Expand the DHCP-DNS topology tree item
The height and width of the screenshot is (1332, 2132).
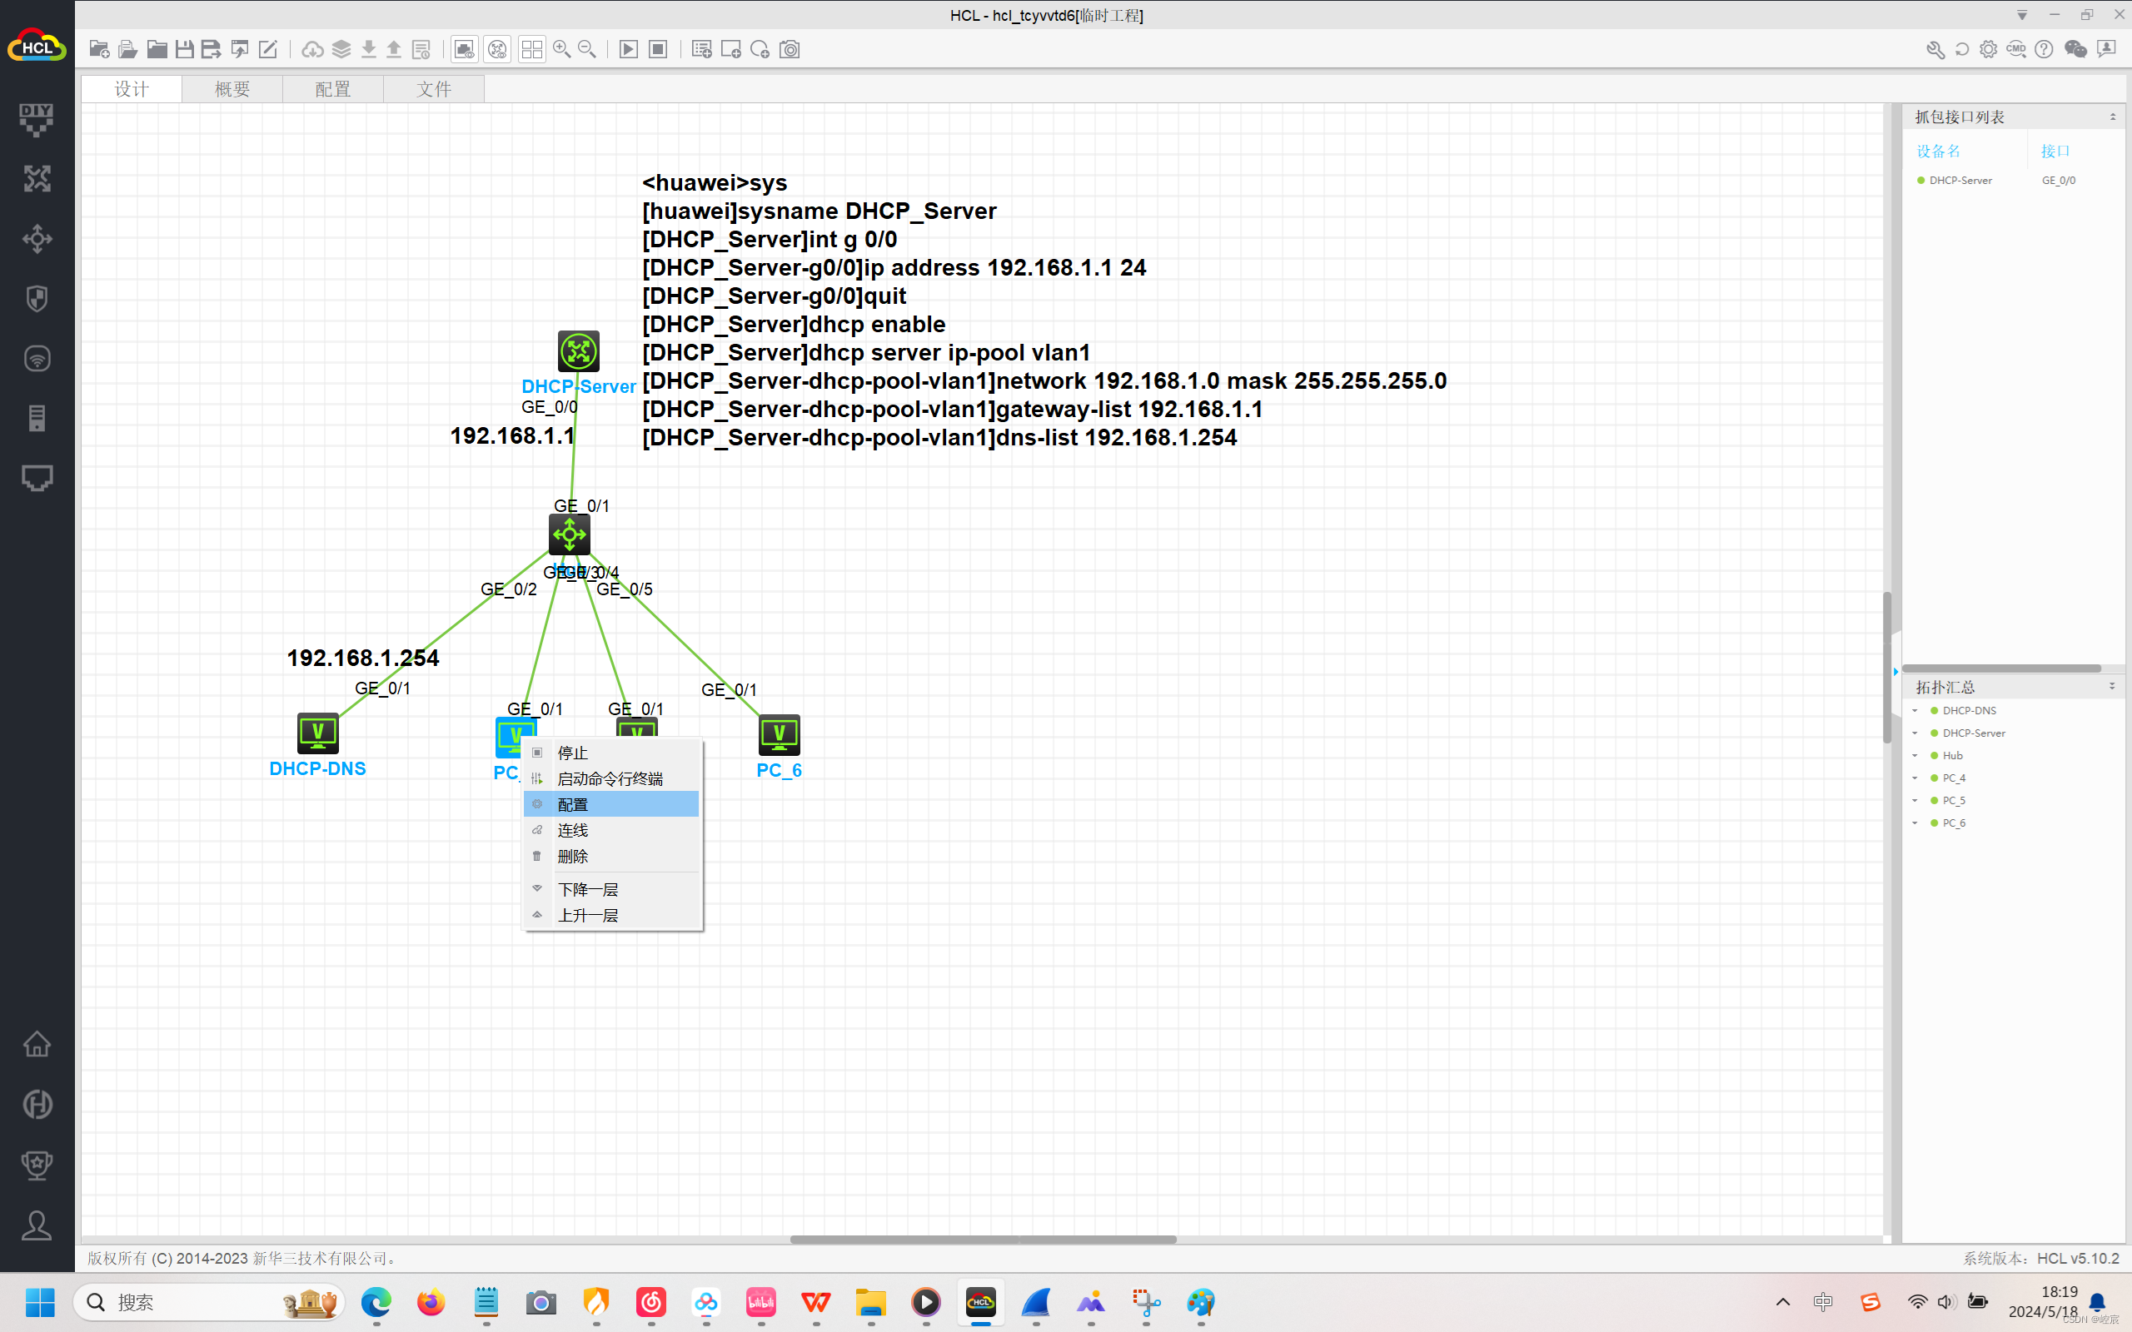[1915, 710]
